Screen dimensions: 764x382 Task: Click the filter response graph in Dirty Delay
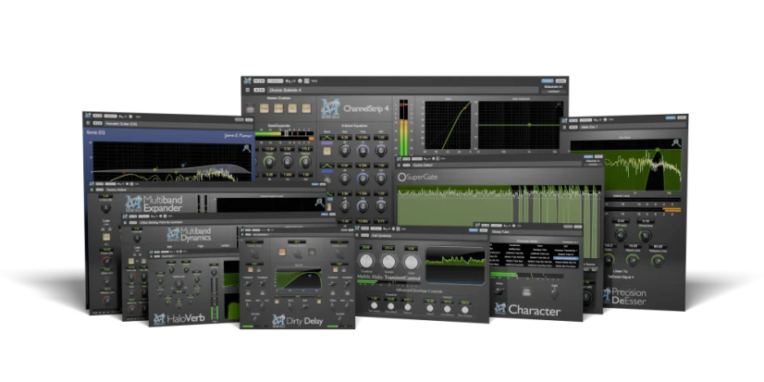click(298, 279)
